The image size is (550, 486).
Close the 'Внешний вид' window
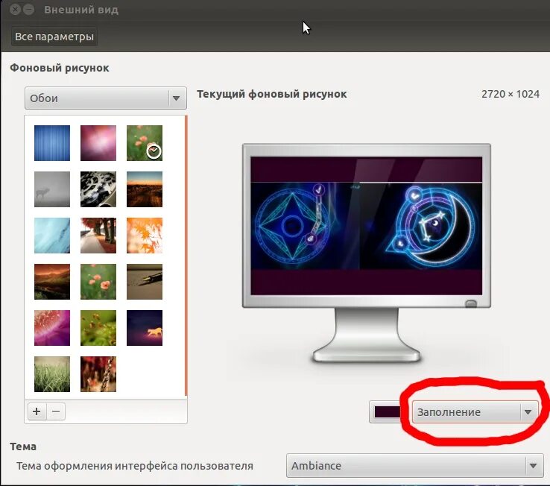pos(16,10)
